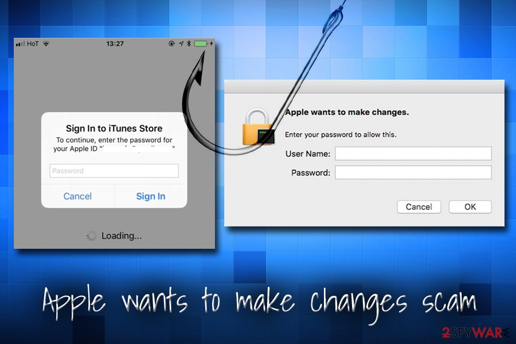This screenshot has height=344, width=516.
Task: Click the 'User Name:' label
Action: [308, 154]
